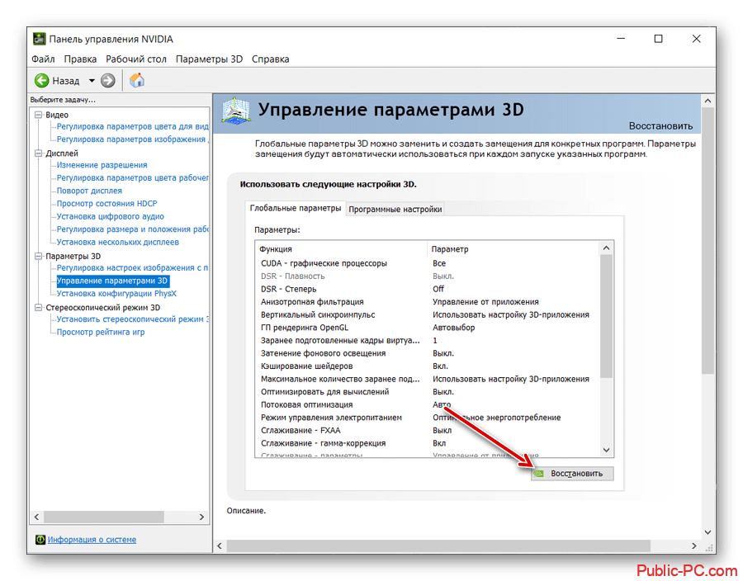Select Установить стереоскопический режим 3D task
This screenshot has width=743, height=581.
pos(132,319)
